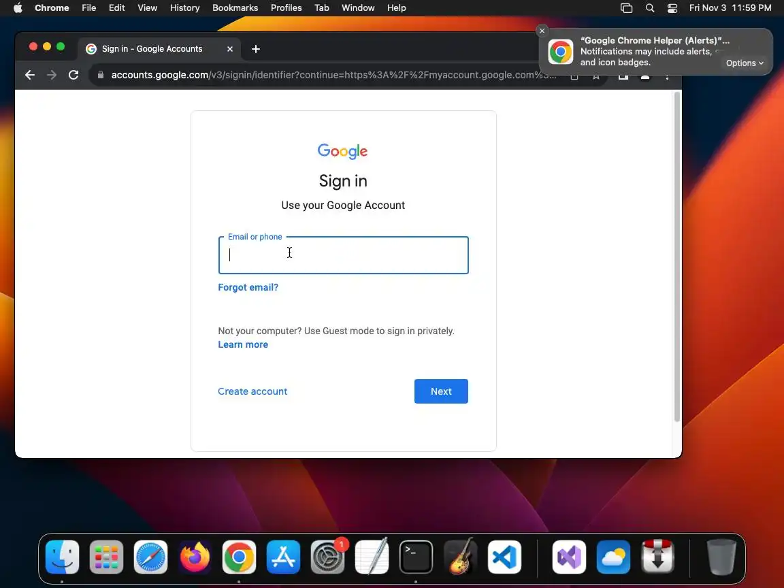Image resolution: width=784 pixels, height=588 pixels.
Task: Click Create account
Action: coord(252,391)
